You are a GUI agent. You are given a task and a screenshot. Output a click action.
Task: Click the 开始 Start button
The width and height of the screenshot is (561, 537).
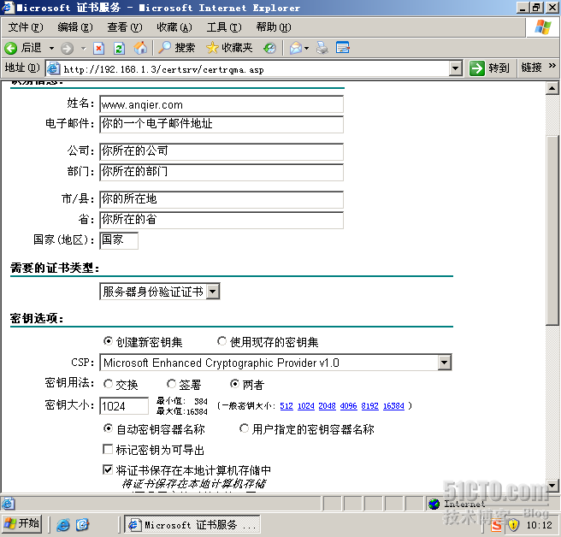tap(21, 524)
